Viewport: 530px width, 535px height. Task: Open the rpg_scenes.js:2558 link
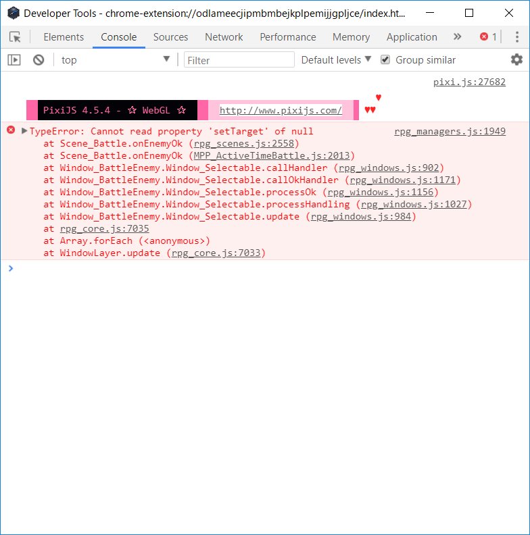[244, 144]
